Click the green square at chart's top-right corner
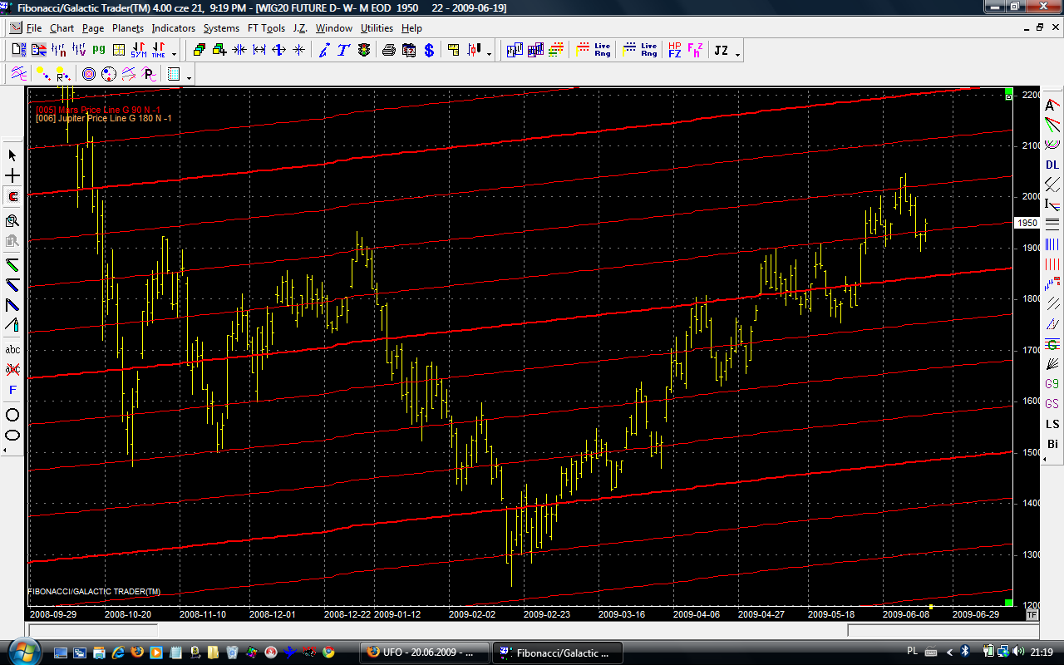This screenshot has width=1064, height=665. [x=1008, y=91]
